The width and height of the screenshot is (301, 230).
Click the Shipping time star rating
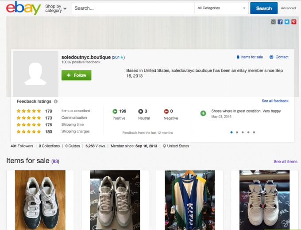tap(29, 125)
